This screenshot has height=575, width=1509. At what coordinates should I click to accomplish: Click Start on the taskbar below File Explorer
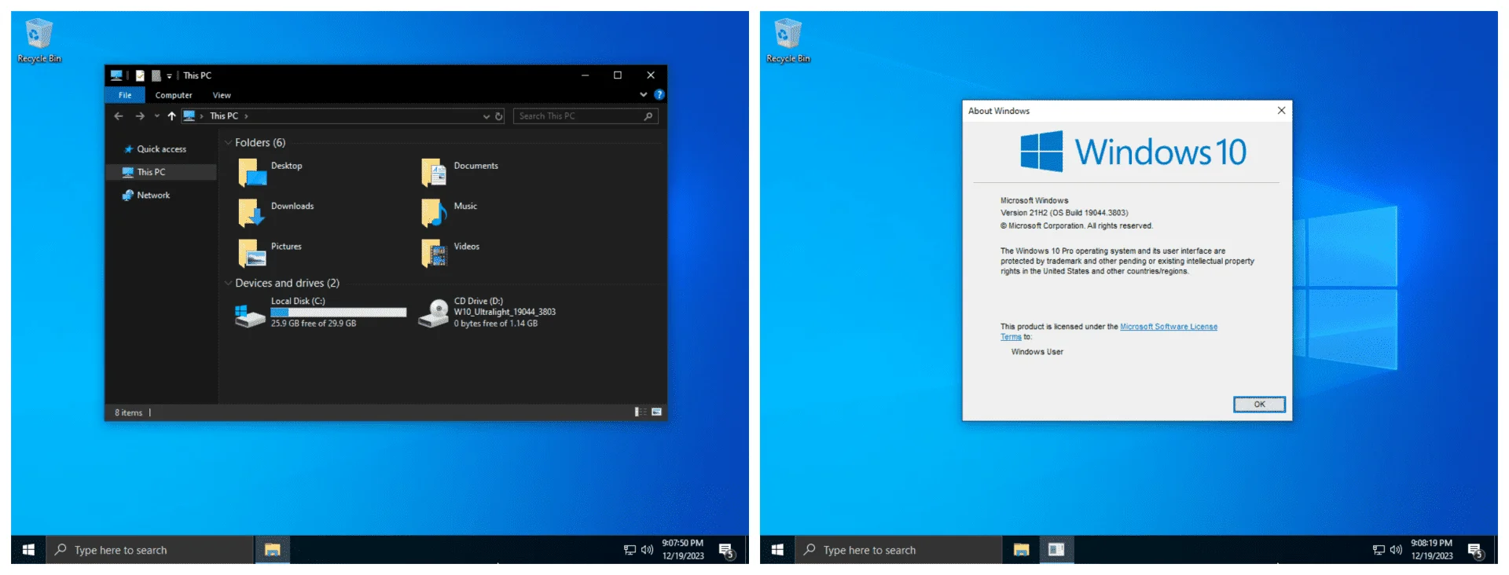(28, 550)
